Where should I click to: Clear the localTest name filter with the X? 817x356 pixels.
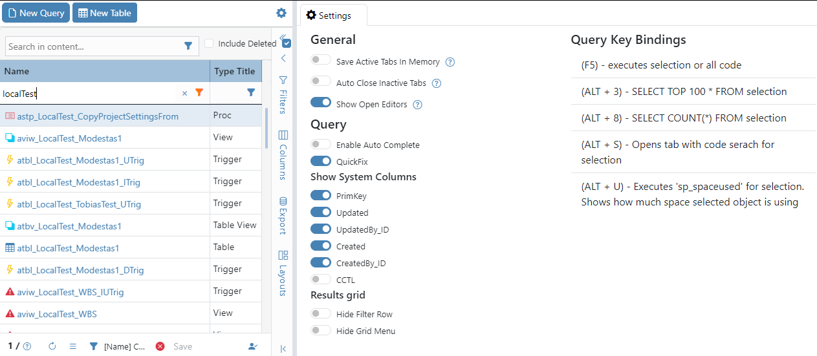tap(184, 93)
